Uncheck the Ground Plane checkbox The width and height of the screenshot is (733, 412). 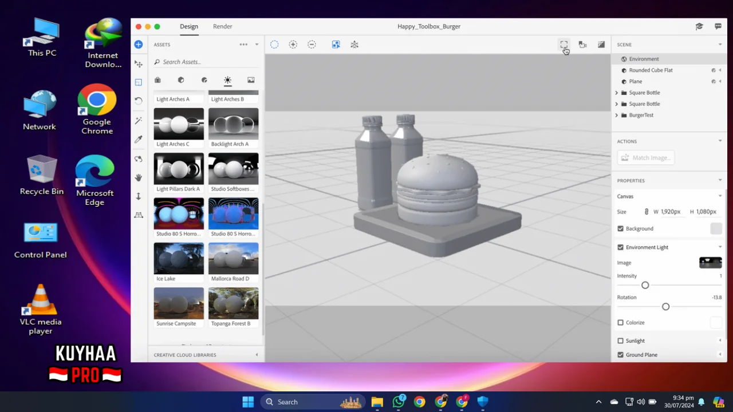pyautogui.click(x=620, y=355)
